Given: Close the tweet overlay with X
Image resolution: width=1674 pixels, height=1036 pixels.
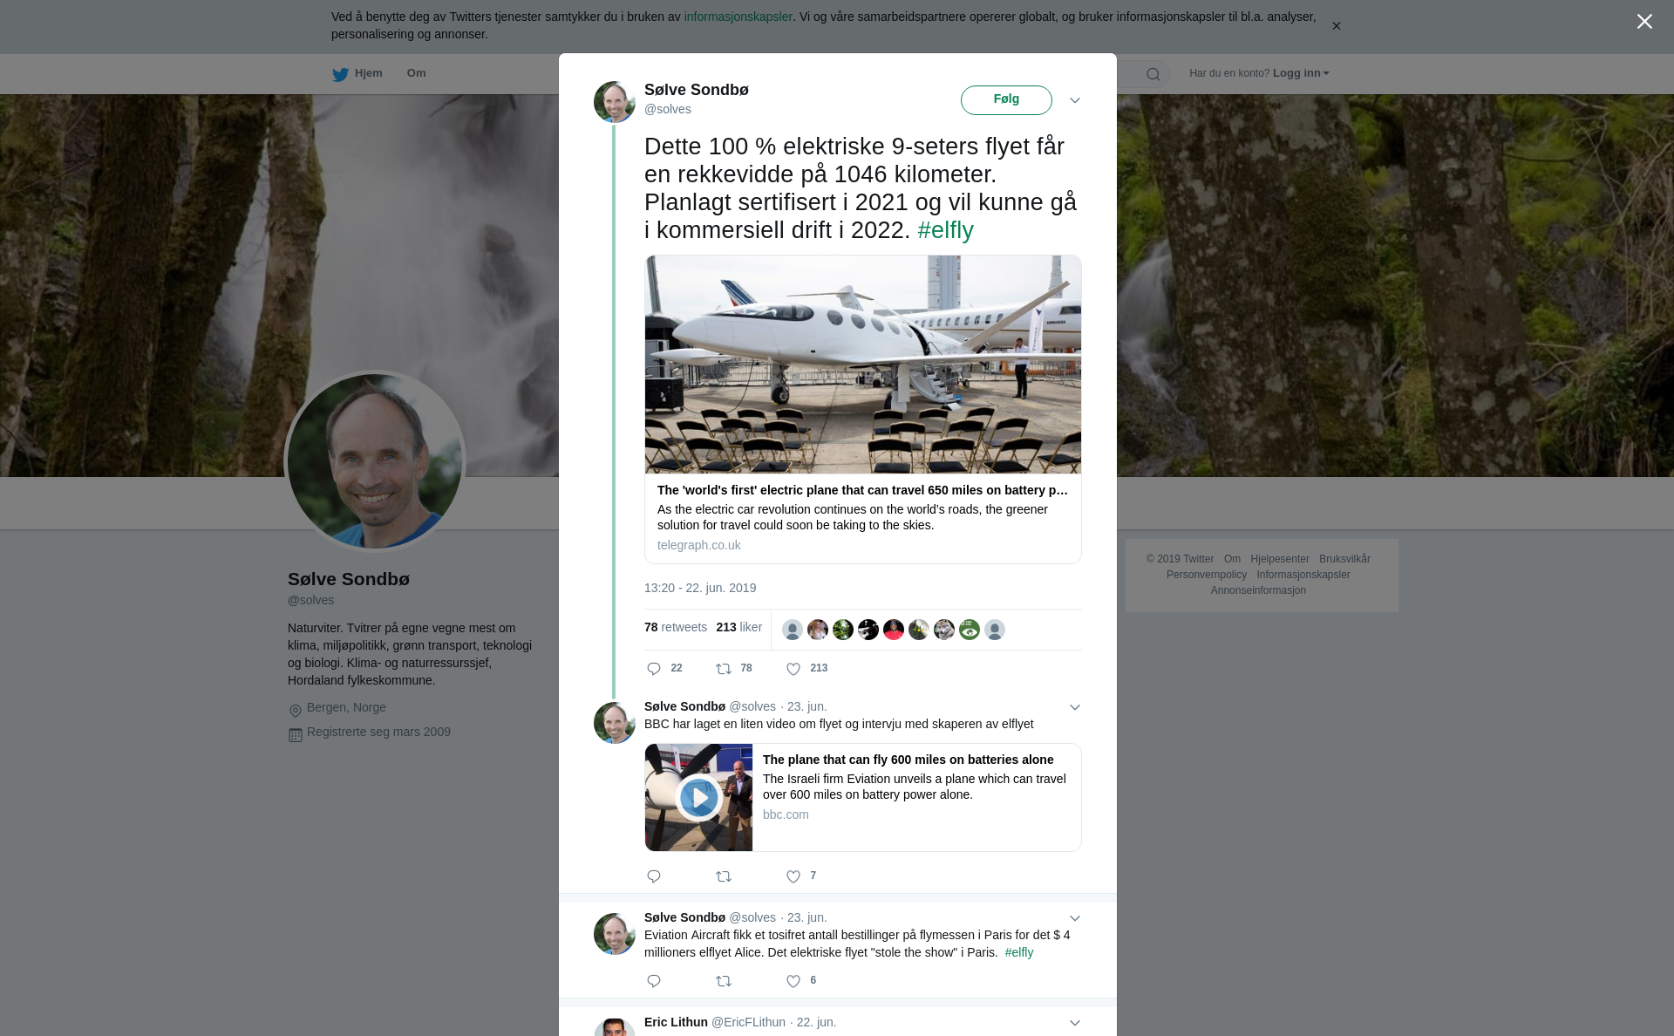Looking at the screenshot, I should 1644,22.
